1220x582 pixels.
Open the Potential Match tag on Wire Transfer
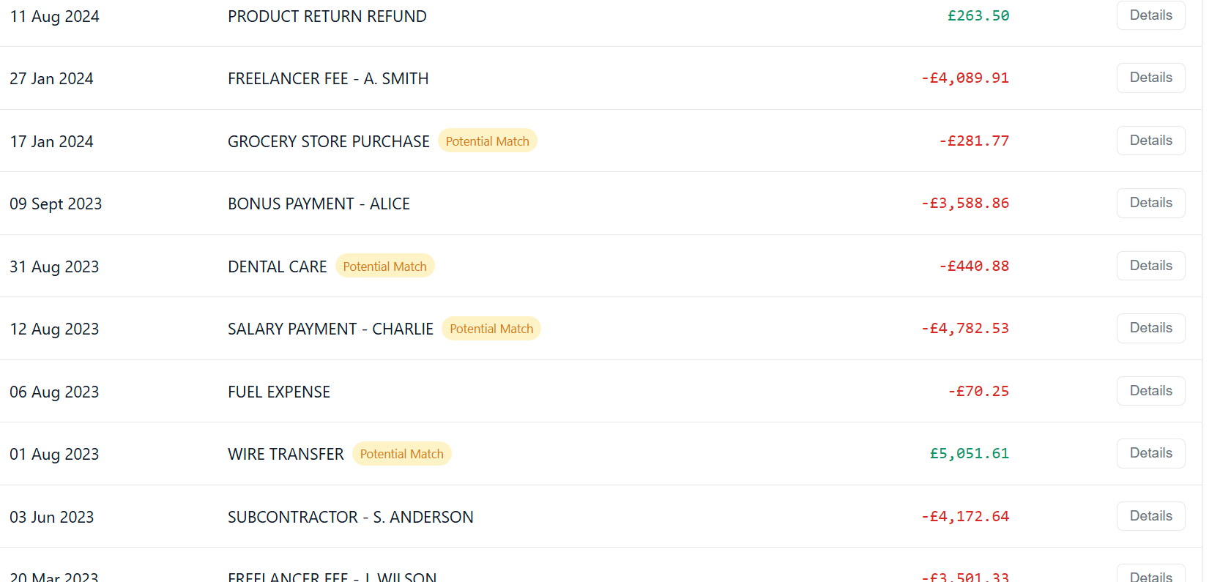401,454
